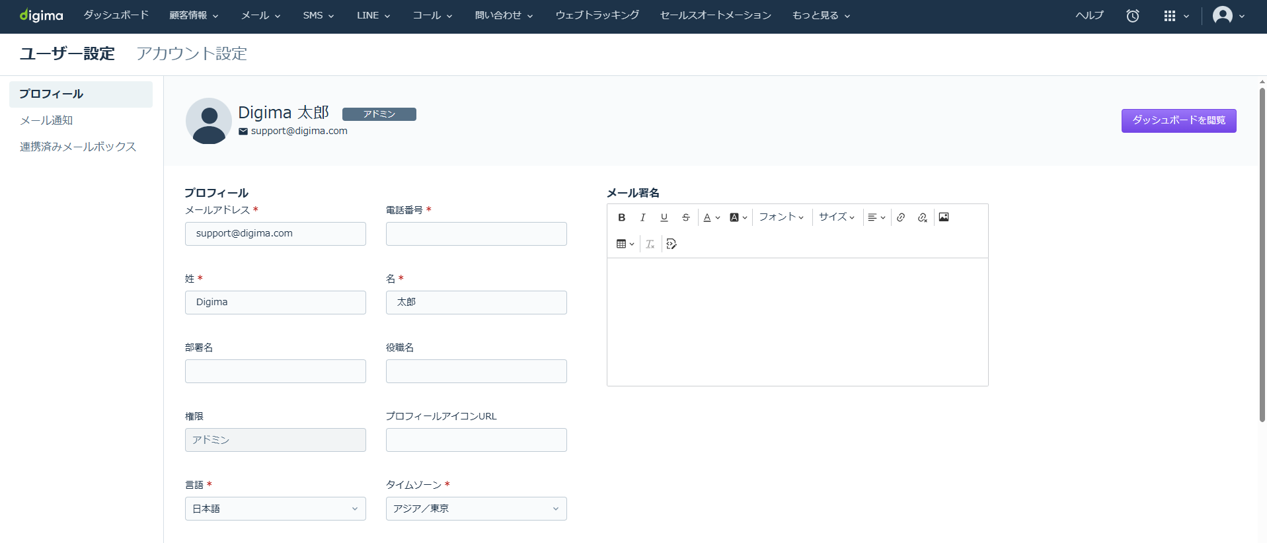This screenshot has height=543, width=1267.
Task: Open the text alignment dropdown
Action: 876,217
